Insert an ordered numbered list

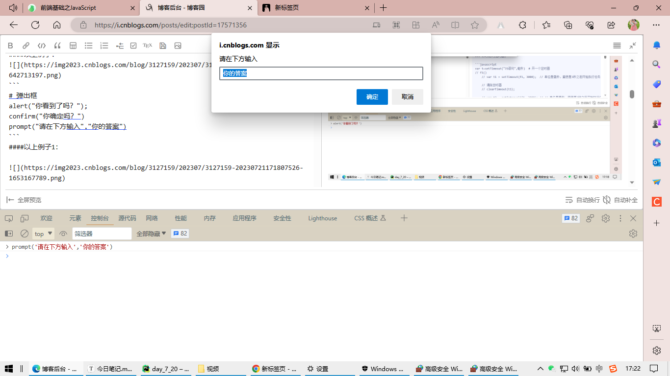pyautogui.click(x=104, y=46)
